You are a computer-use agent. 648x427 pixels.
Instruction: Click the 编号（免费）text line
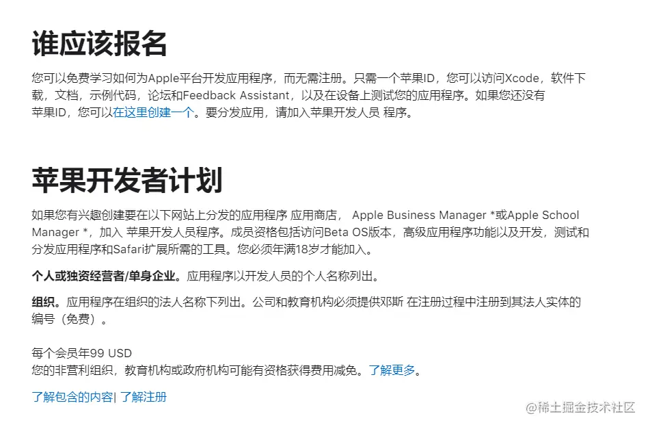69,319
